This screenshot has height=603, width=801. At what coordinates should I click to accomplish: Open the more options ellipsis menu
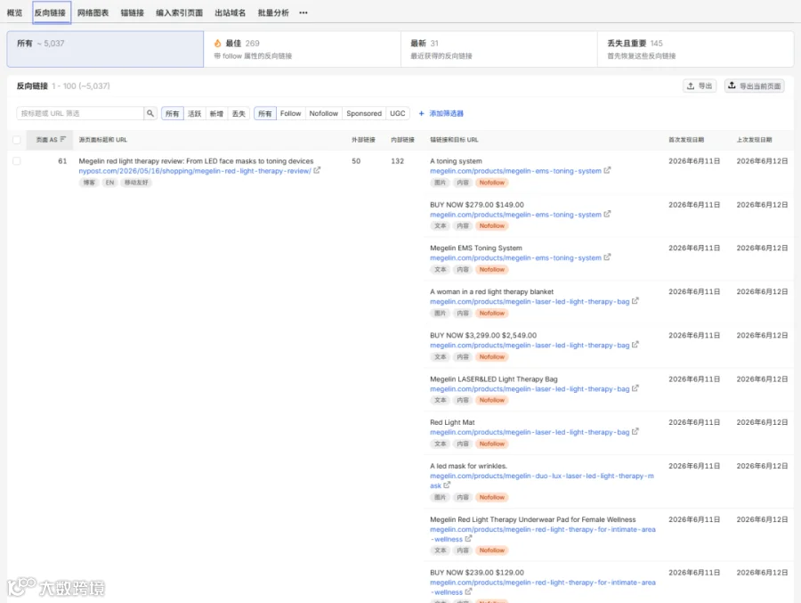point(303,12)
